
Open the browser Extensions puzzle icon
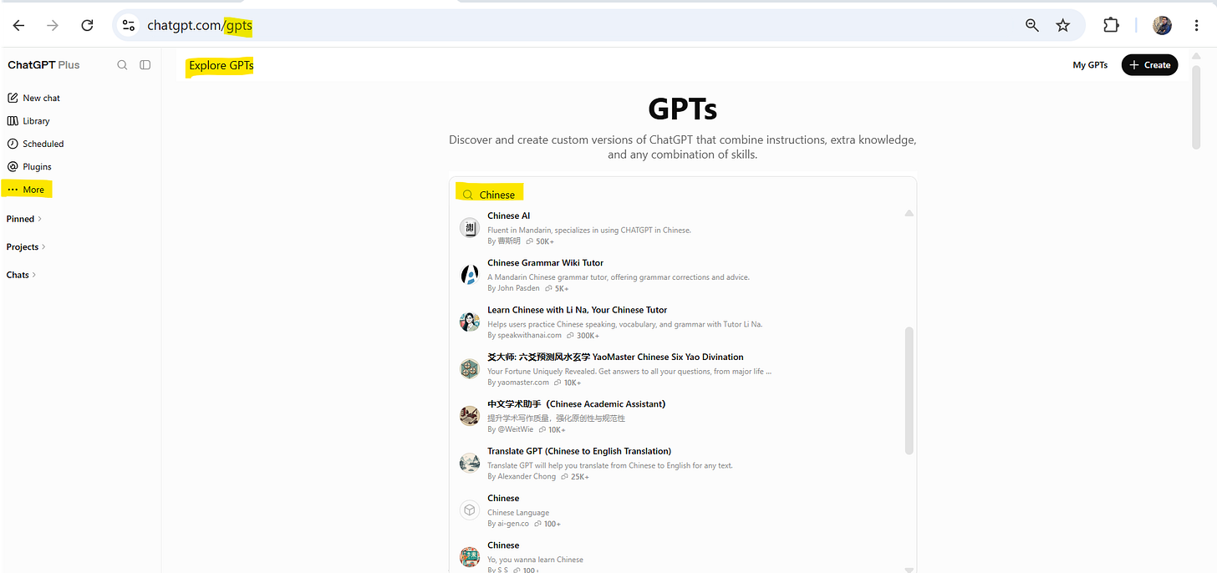click(x=1111, y=26)
